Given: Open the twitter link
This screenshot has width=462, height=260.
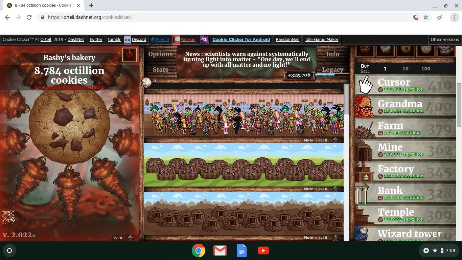Looking at the screenshot, I should click(x=96, y=40).
